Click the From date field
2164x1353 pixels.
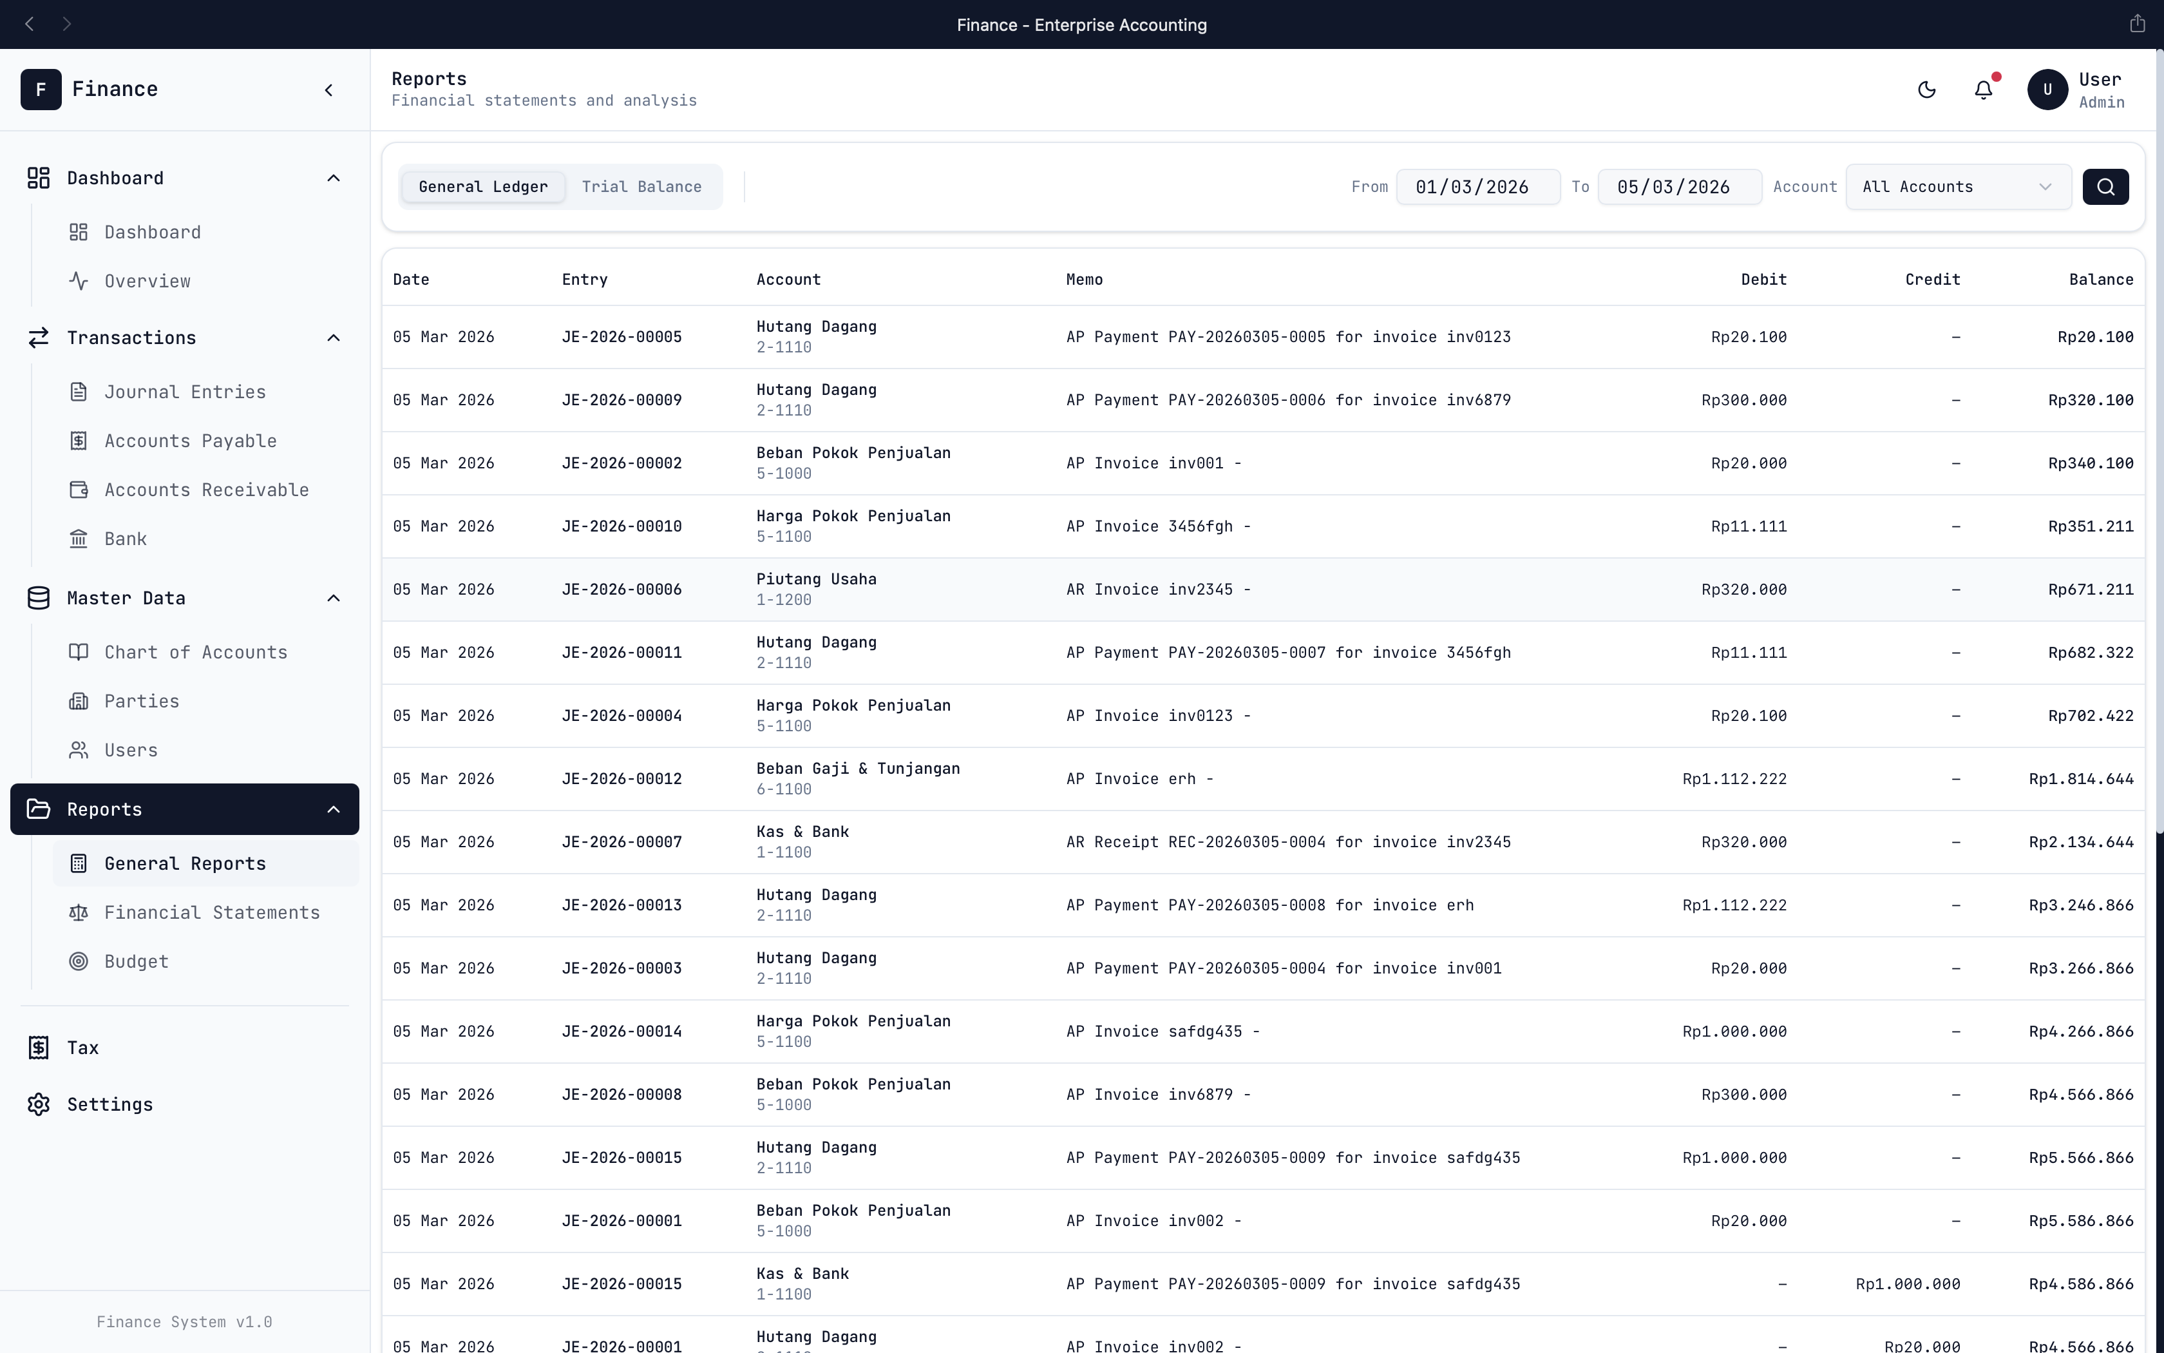(1477, 187)
